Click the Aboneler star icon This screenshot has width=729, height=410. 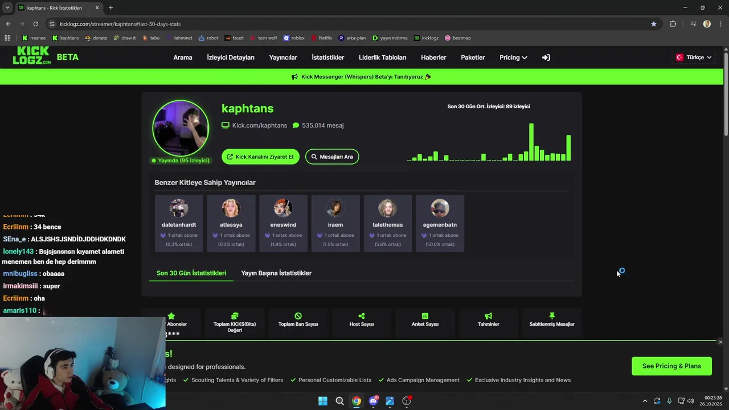pos(171,316)
